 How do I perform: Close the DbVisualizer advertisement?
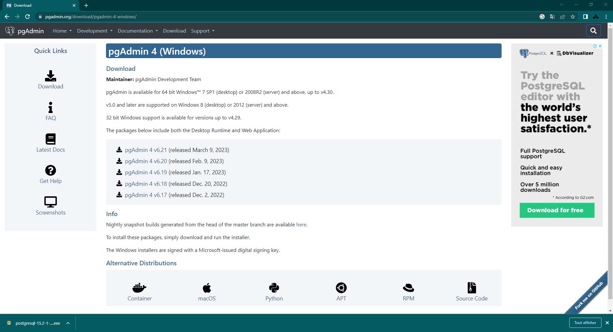click(600, 46)
